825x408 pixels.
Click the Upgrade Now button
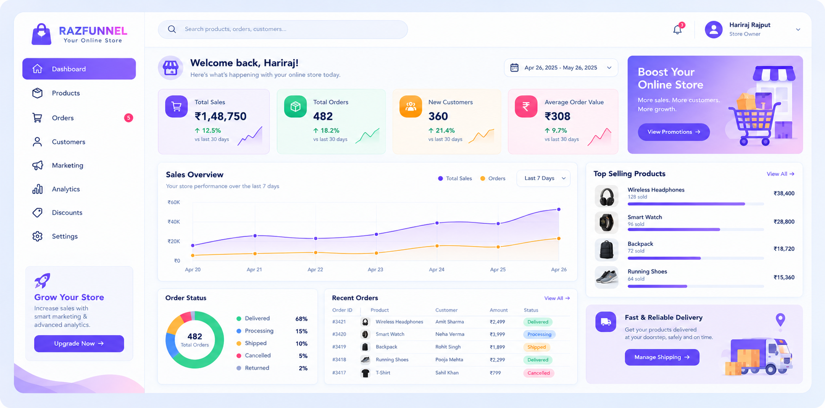click(79, 344)
